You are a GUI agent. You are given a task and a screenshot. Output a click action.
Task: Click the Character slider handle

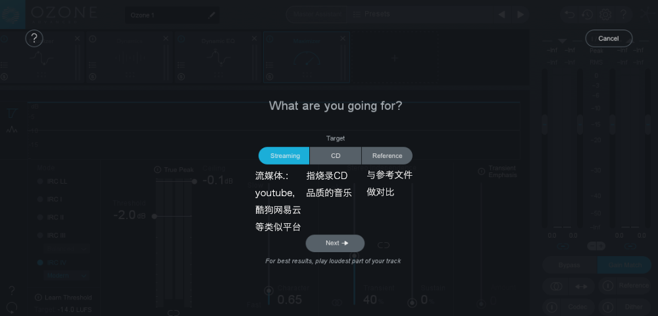pyautogui.click(x=268, y=290)
